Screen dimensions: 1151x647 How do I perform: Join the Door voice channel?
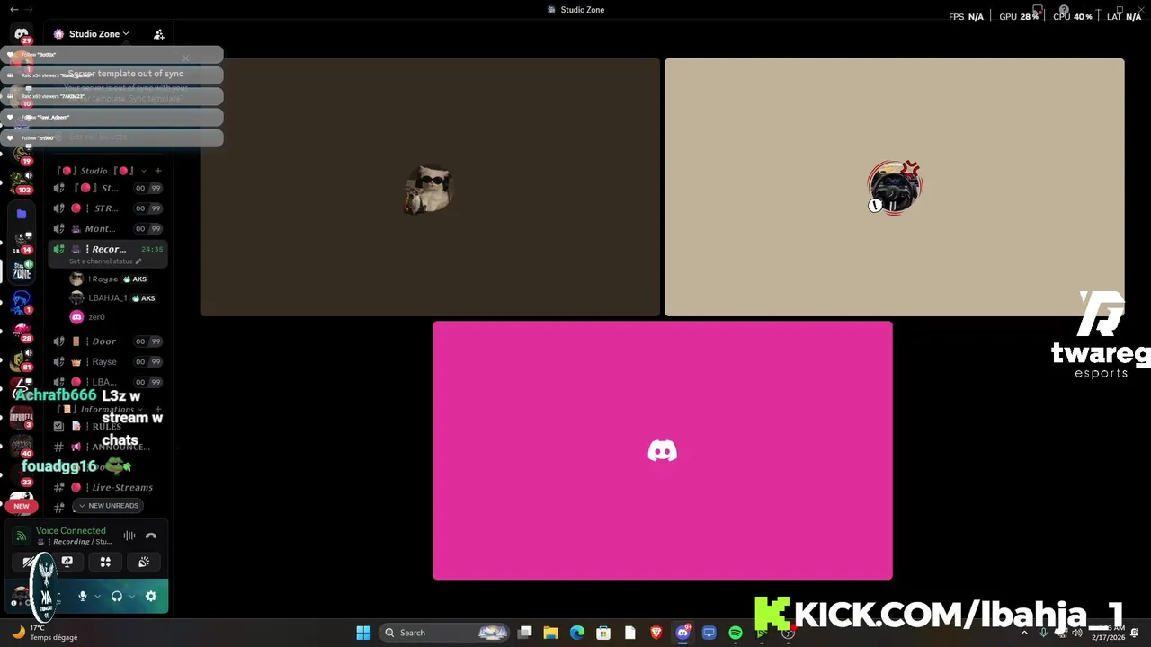coord(108,341)
